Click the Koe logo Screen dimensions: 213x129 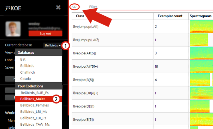coord(13,8)
